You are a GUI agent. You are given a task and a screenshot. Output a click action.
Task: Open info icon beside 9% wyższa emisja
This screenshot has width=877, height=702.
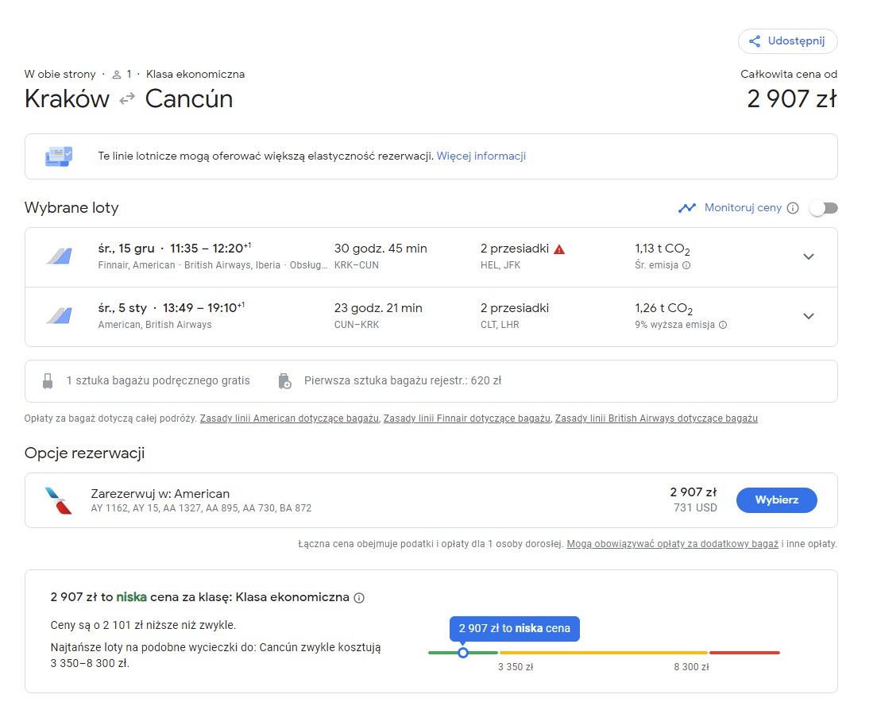pyautogui.click(x=723, y=325)
